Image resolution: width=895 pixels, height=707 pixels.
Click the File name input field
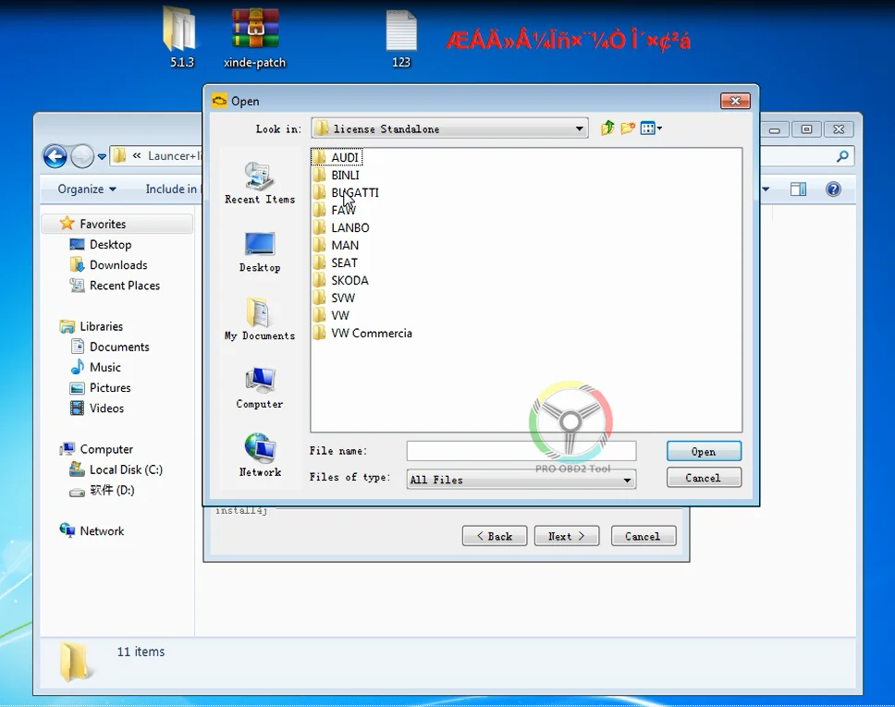(x=521, y=451)
